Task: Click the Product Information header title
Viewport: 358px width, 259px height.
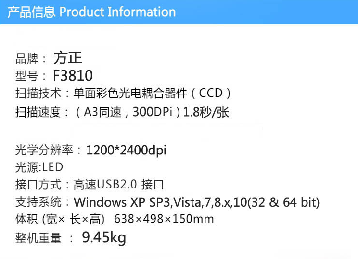Action: 91,12
